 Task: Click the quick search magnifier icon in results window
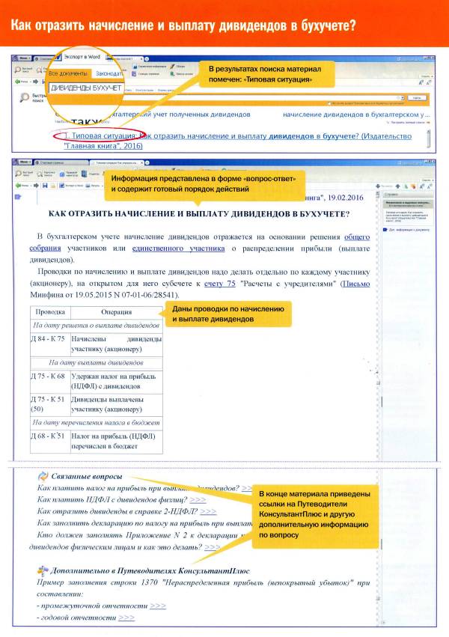click(25, 97)
